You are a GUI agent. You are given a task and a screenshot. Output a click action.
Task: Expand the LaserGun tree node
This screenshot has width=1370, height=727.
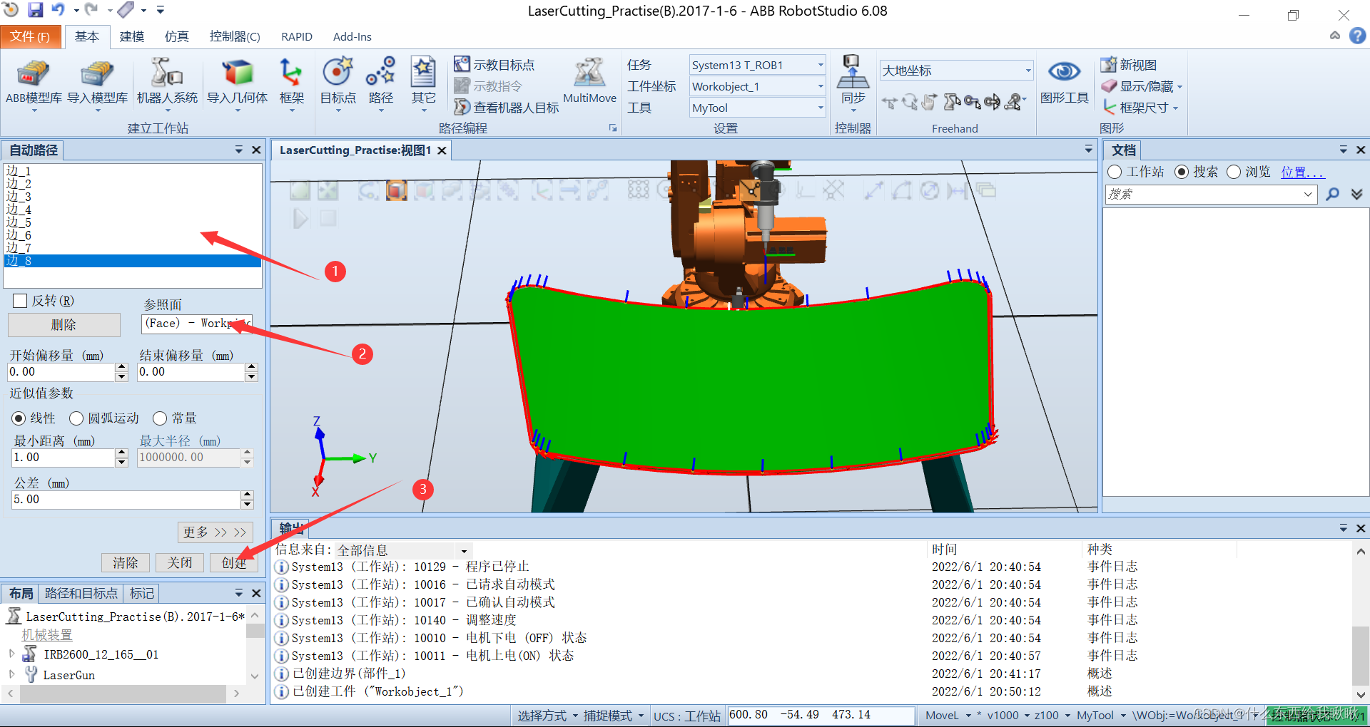coord(11,674)
